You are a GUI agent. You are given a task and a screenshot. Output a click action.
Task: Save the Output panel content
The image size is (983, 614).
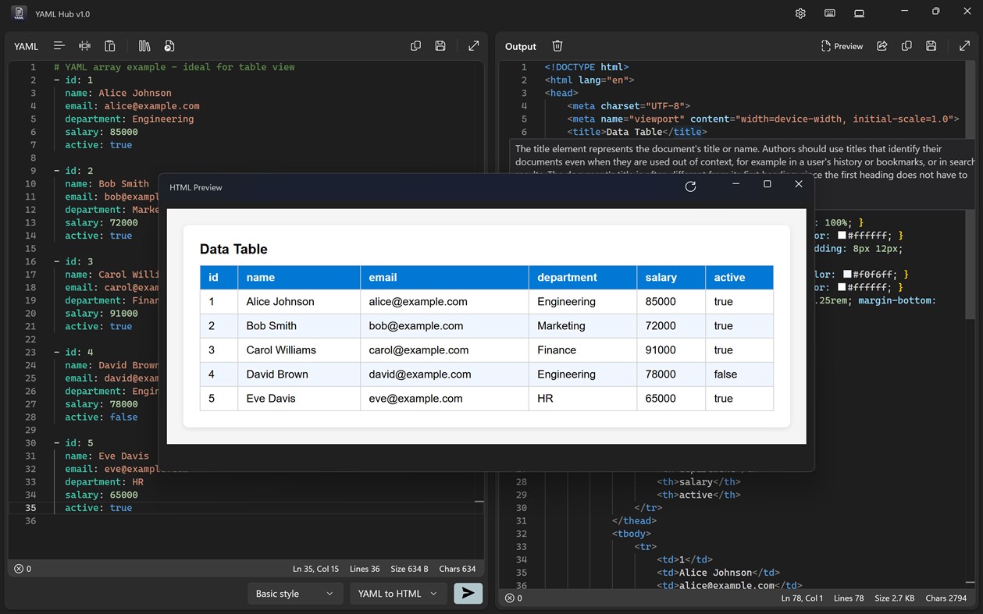(931, 46)
